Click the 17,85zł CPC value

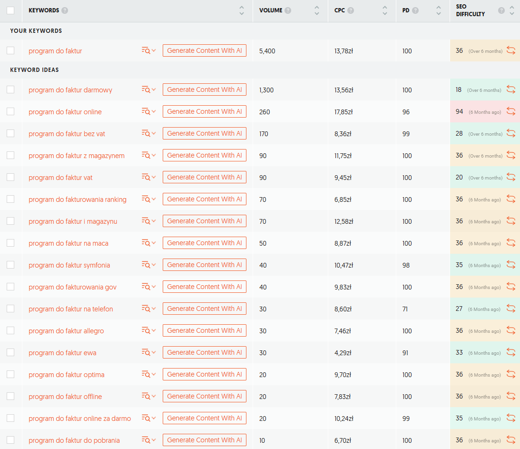[343, 112]
